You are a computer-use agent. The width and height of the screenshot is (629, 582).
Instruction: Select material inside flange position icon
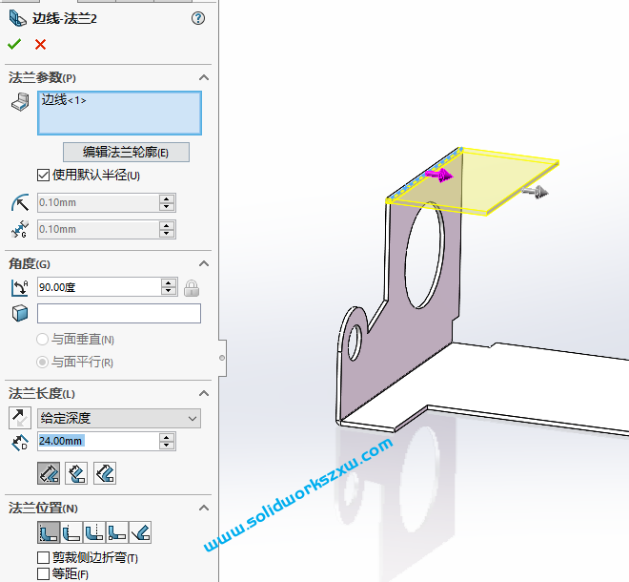tap(49, 532)
